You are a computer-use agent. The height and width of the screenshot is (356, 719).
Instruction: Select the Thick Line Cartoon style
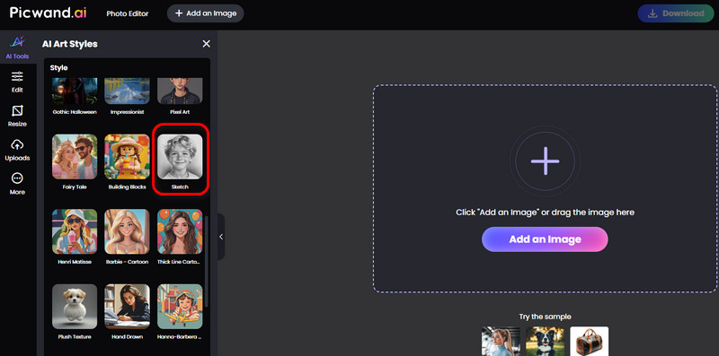180,237
